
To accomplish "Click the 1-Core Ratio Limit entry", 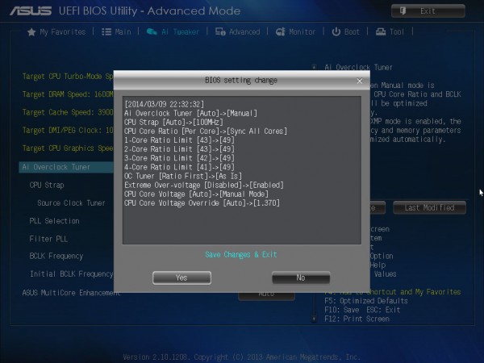I will (179, 140).
